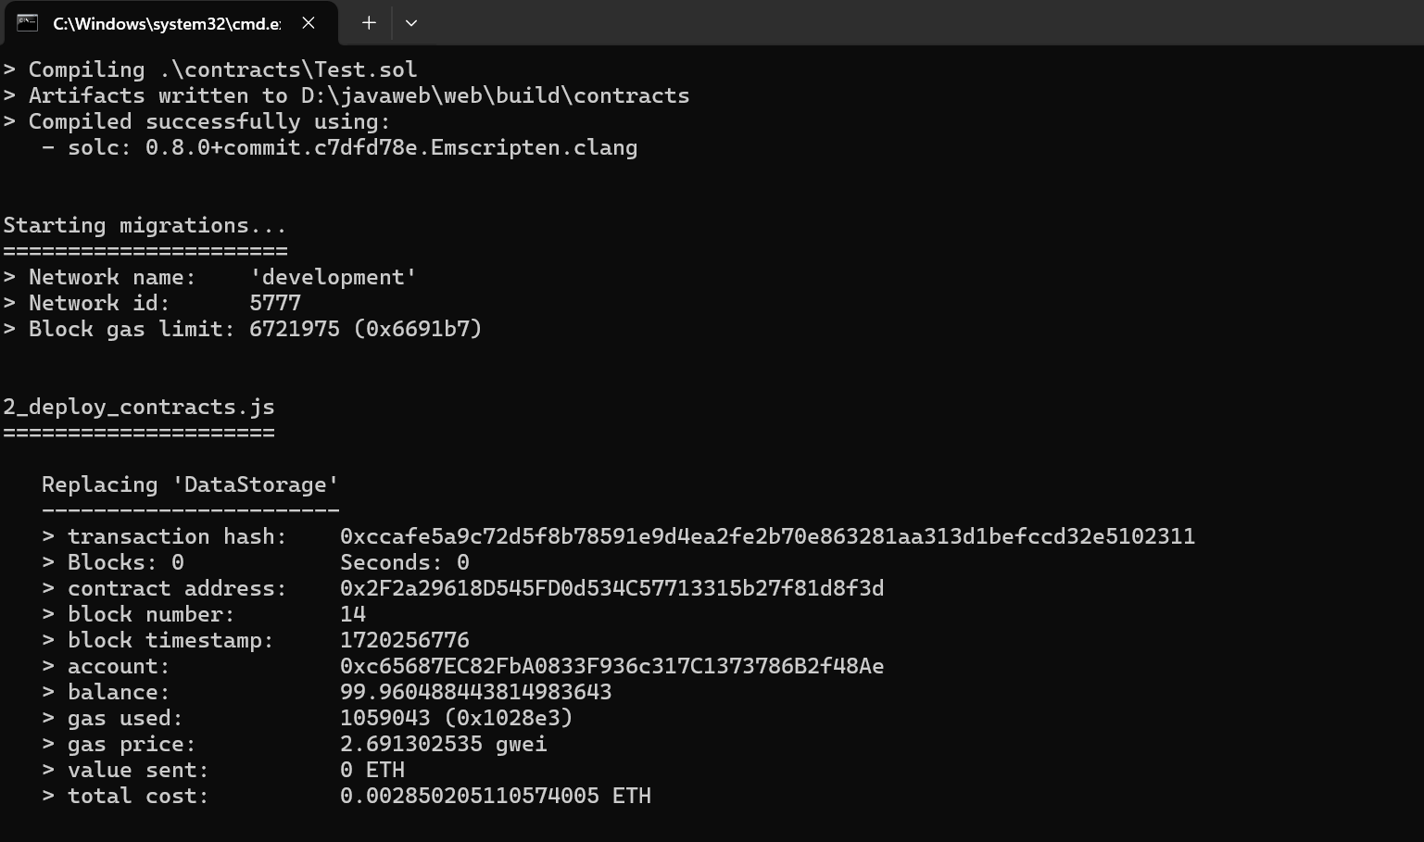The height and width of the screenshot is (842, 1424).
Task: Click the solc version line
Action: (339, 147)
